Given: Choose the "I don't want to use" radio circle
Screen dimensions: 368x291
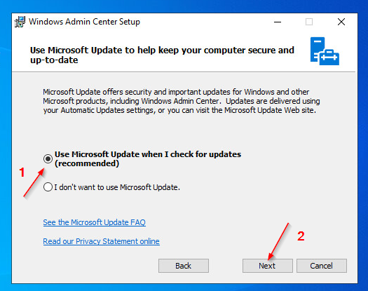Looking at the screenshot, I should click(x=48, y=187).
